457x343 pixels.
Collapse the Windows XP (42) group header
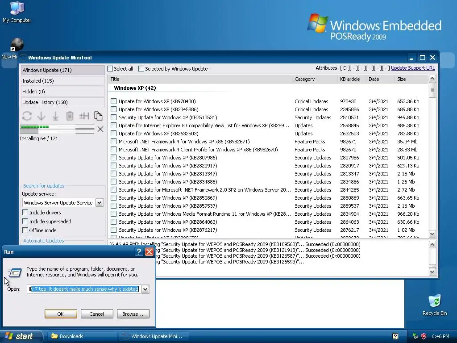(x=135, y=88)
